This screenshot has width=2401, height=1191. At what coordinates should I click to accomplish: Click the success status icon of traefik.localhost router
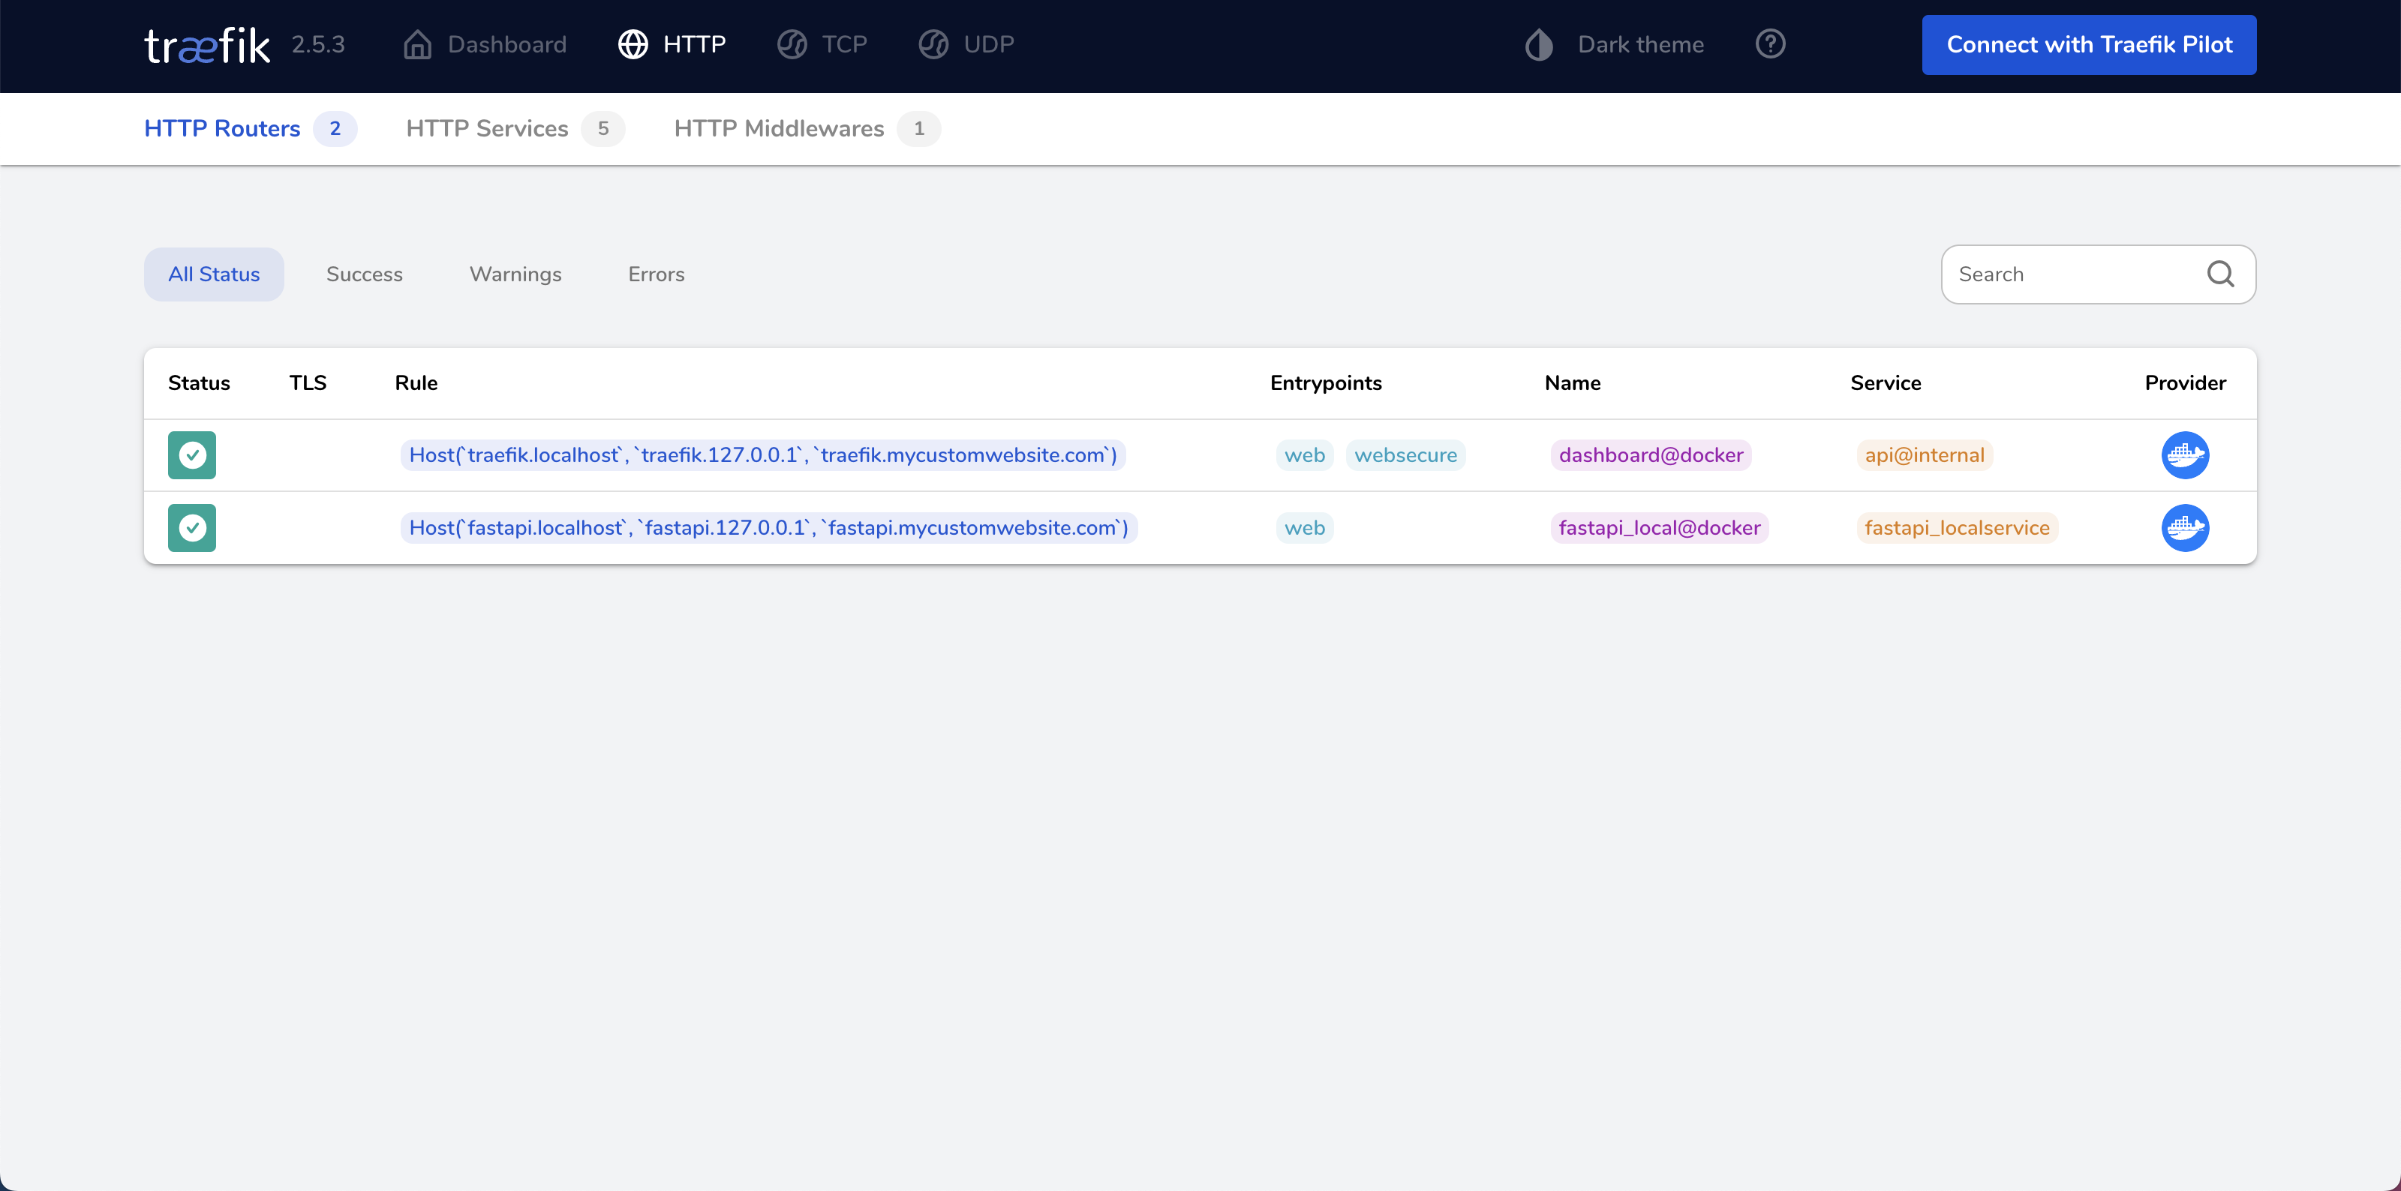point(192,454)
